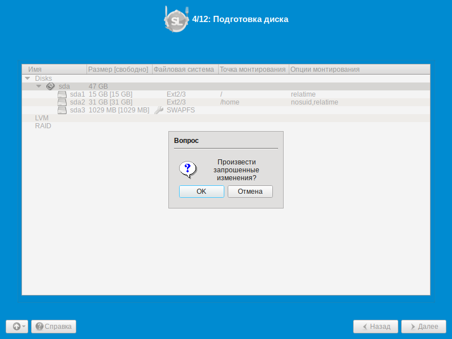Open the Справка help button
The image size is (452, 339).
54,327
